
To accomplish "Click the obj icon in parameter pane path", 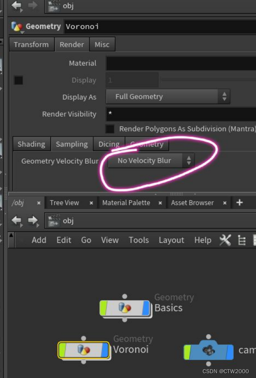I will pos(54,6).
